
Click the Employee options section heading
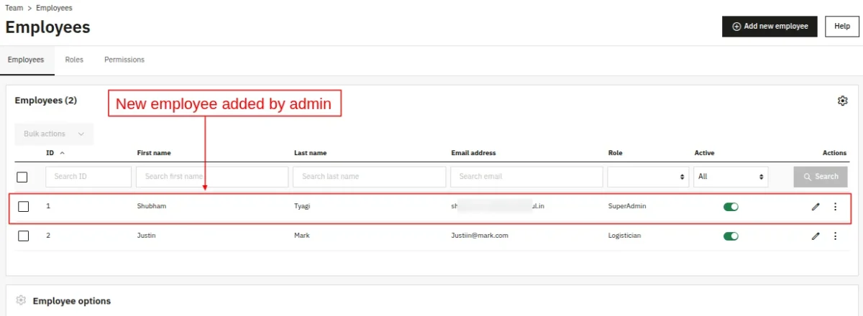point(72,301)
